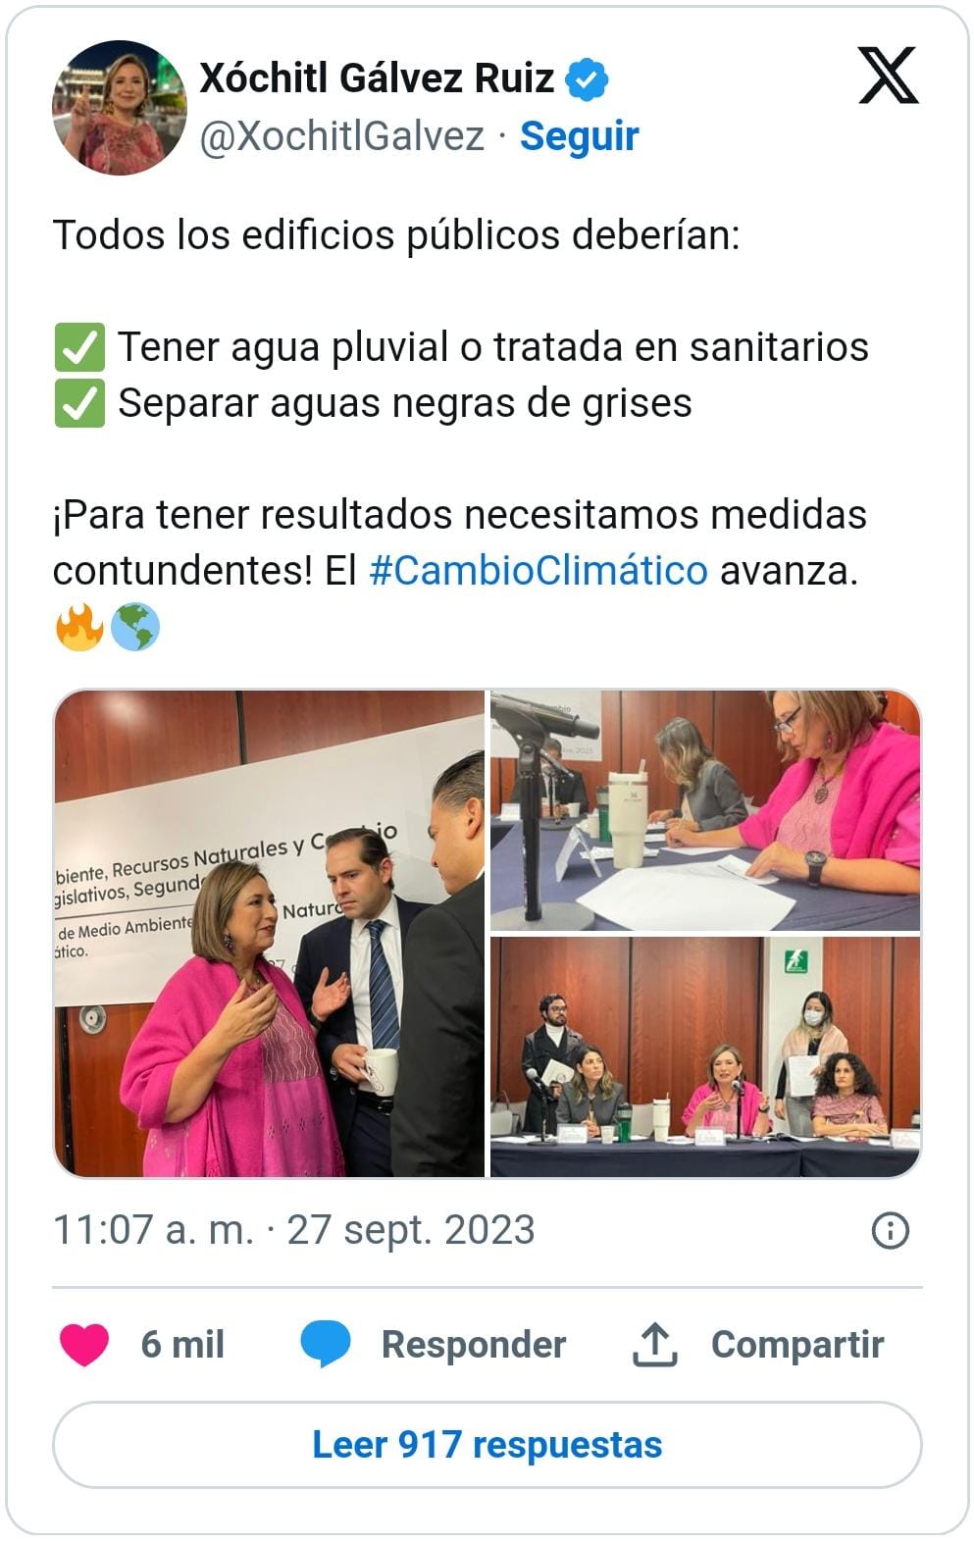Open Xóchitl Gálvez profile avatar
Viewport: 974px width, 1541px height.
click(x=120, y=108)
